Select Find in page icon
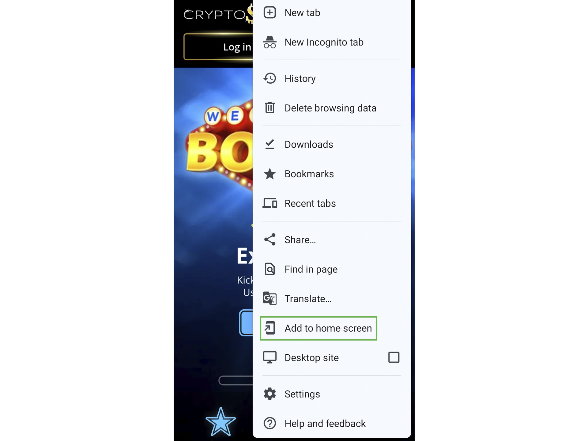The height and width of the screenshot is (441, 588). pyautogui.click(x=270, y=269)
